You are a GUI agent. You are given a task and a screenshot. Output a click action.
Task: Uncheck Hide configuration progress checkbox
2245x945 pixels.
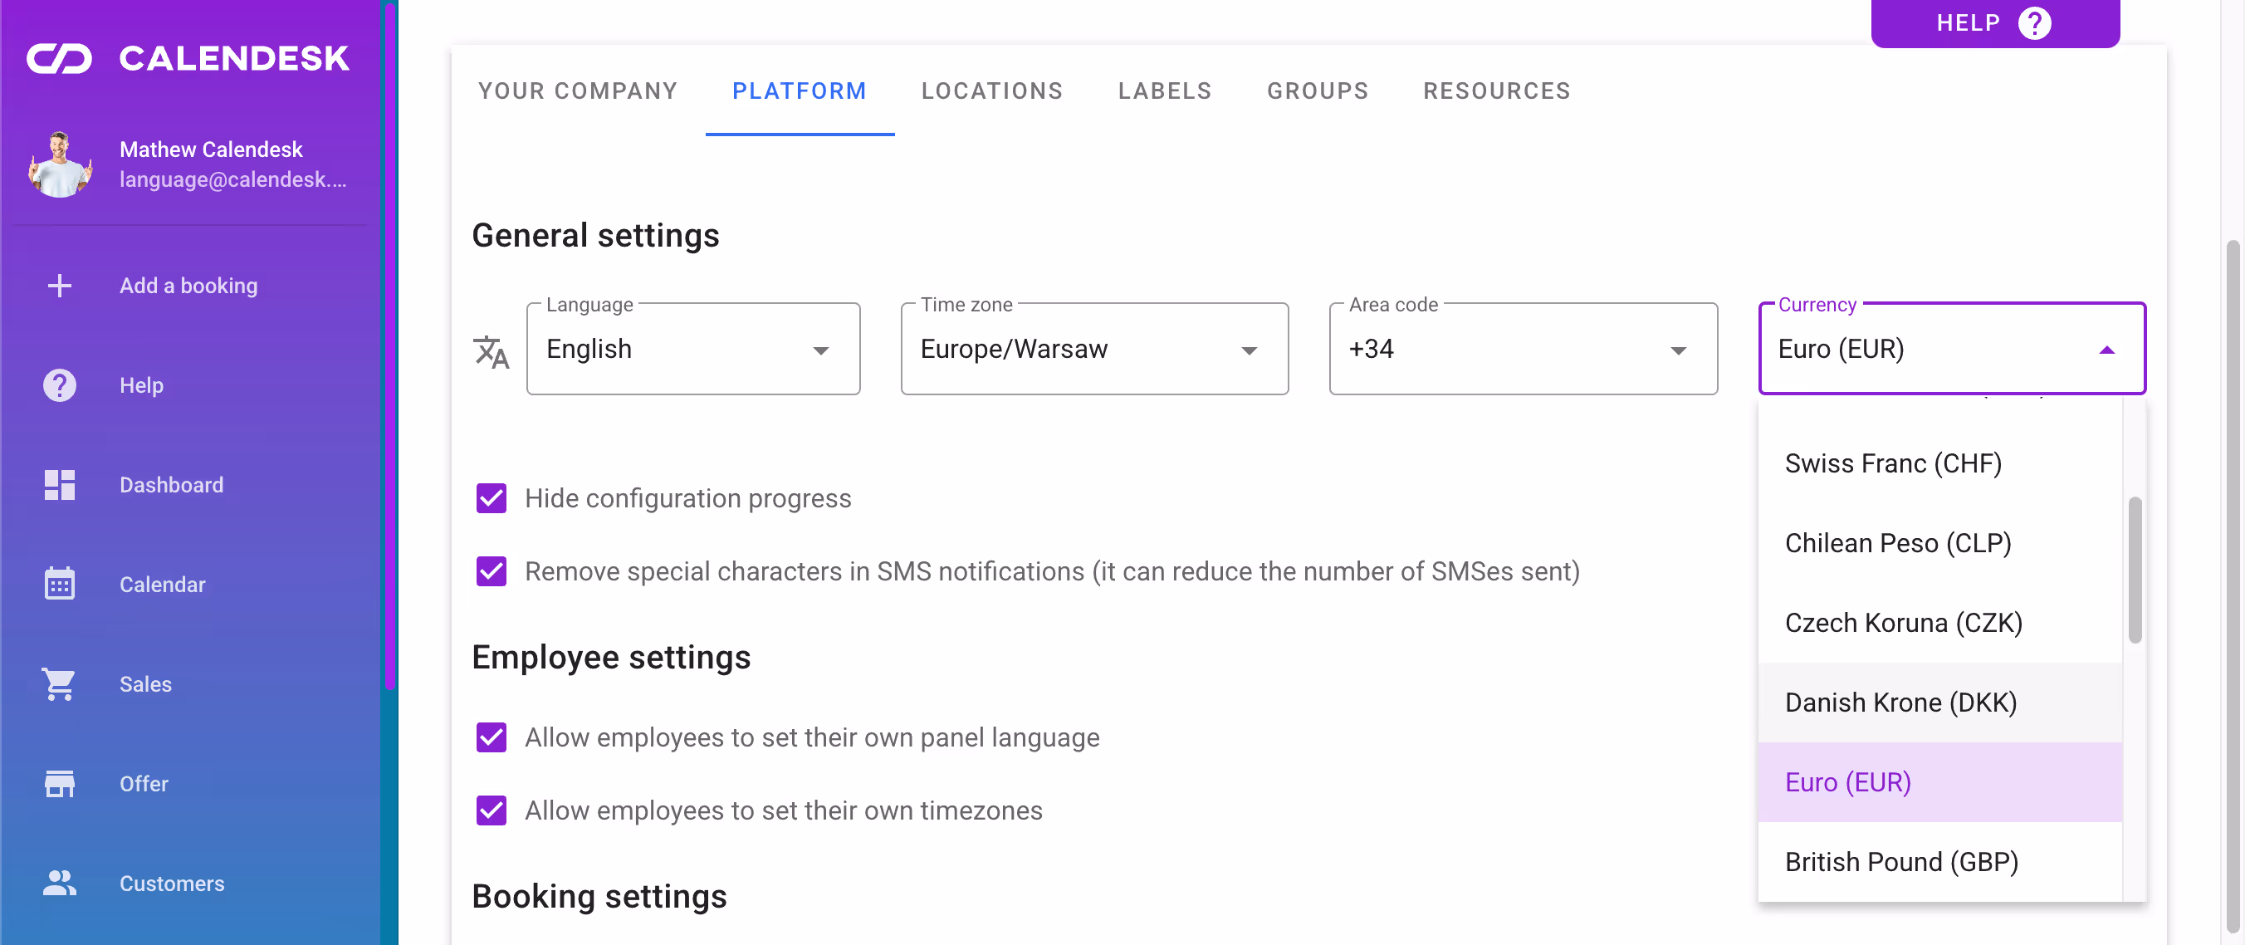pyautogui.click(x=492, y=498)
